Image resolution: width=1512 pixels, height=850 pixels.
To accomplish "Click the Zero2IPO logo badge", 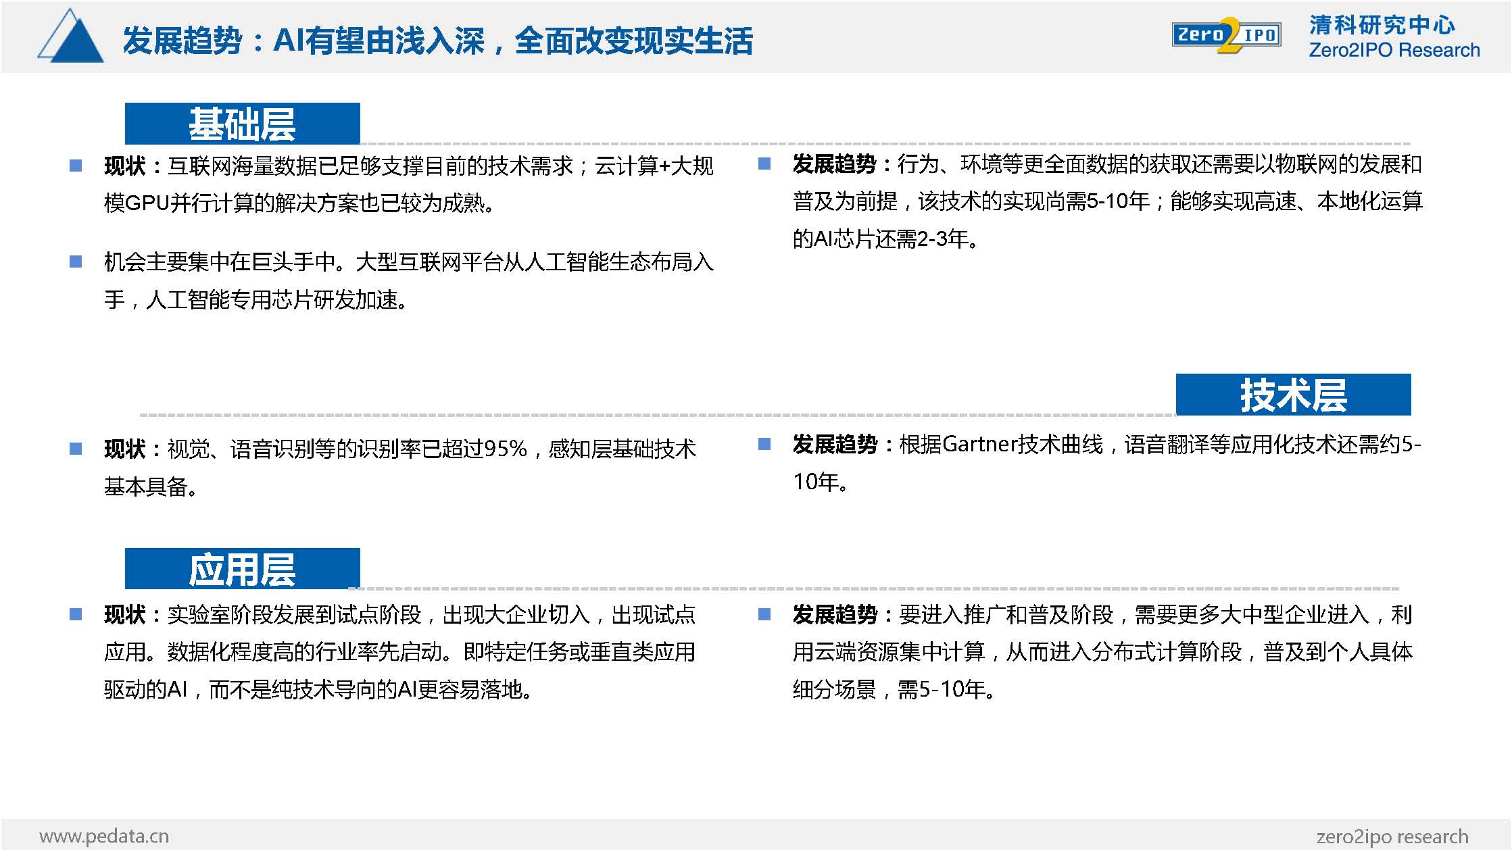I will point(1225,35).
